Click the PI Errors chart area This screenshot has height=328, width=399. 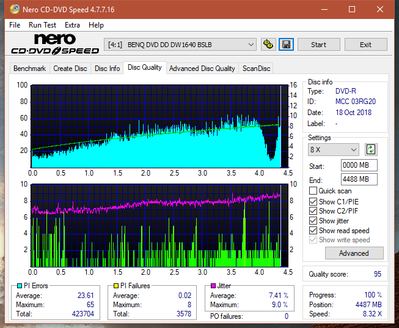click(159, 127)
